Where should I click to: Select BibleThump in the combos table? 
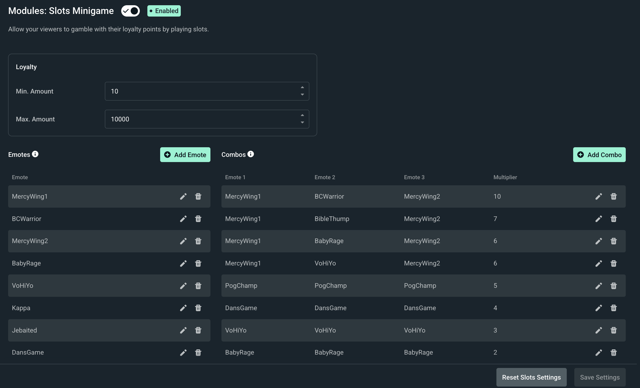[x=332, y=219]
